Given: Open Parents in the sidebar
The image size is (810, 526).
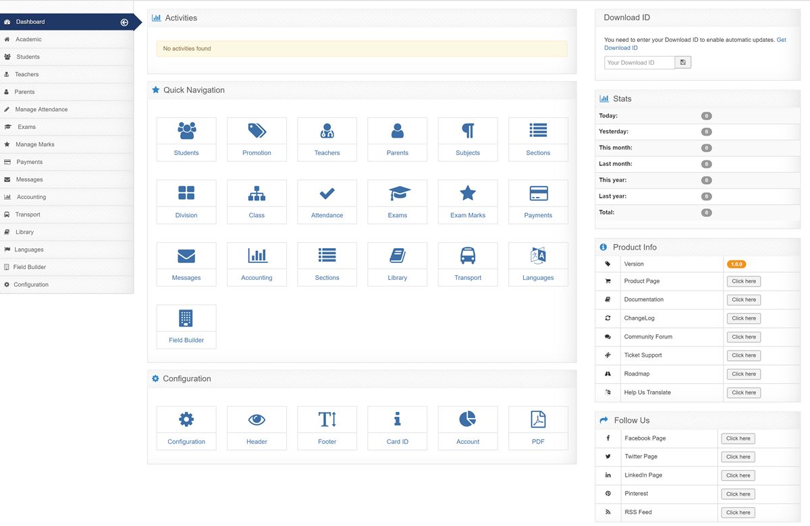Looking at the screenshot, I should click(67, 92).
